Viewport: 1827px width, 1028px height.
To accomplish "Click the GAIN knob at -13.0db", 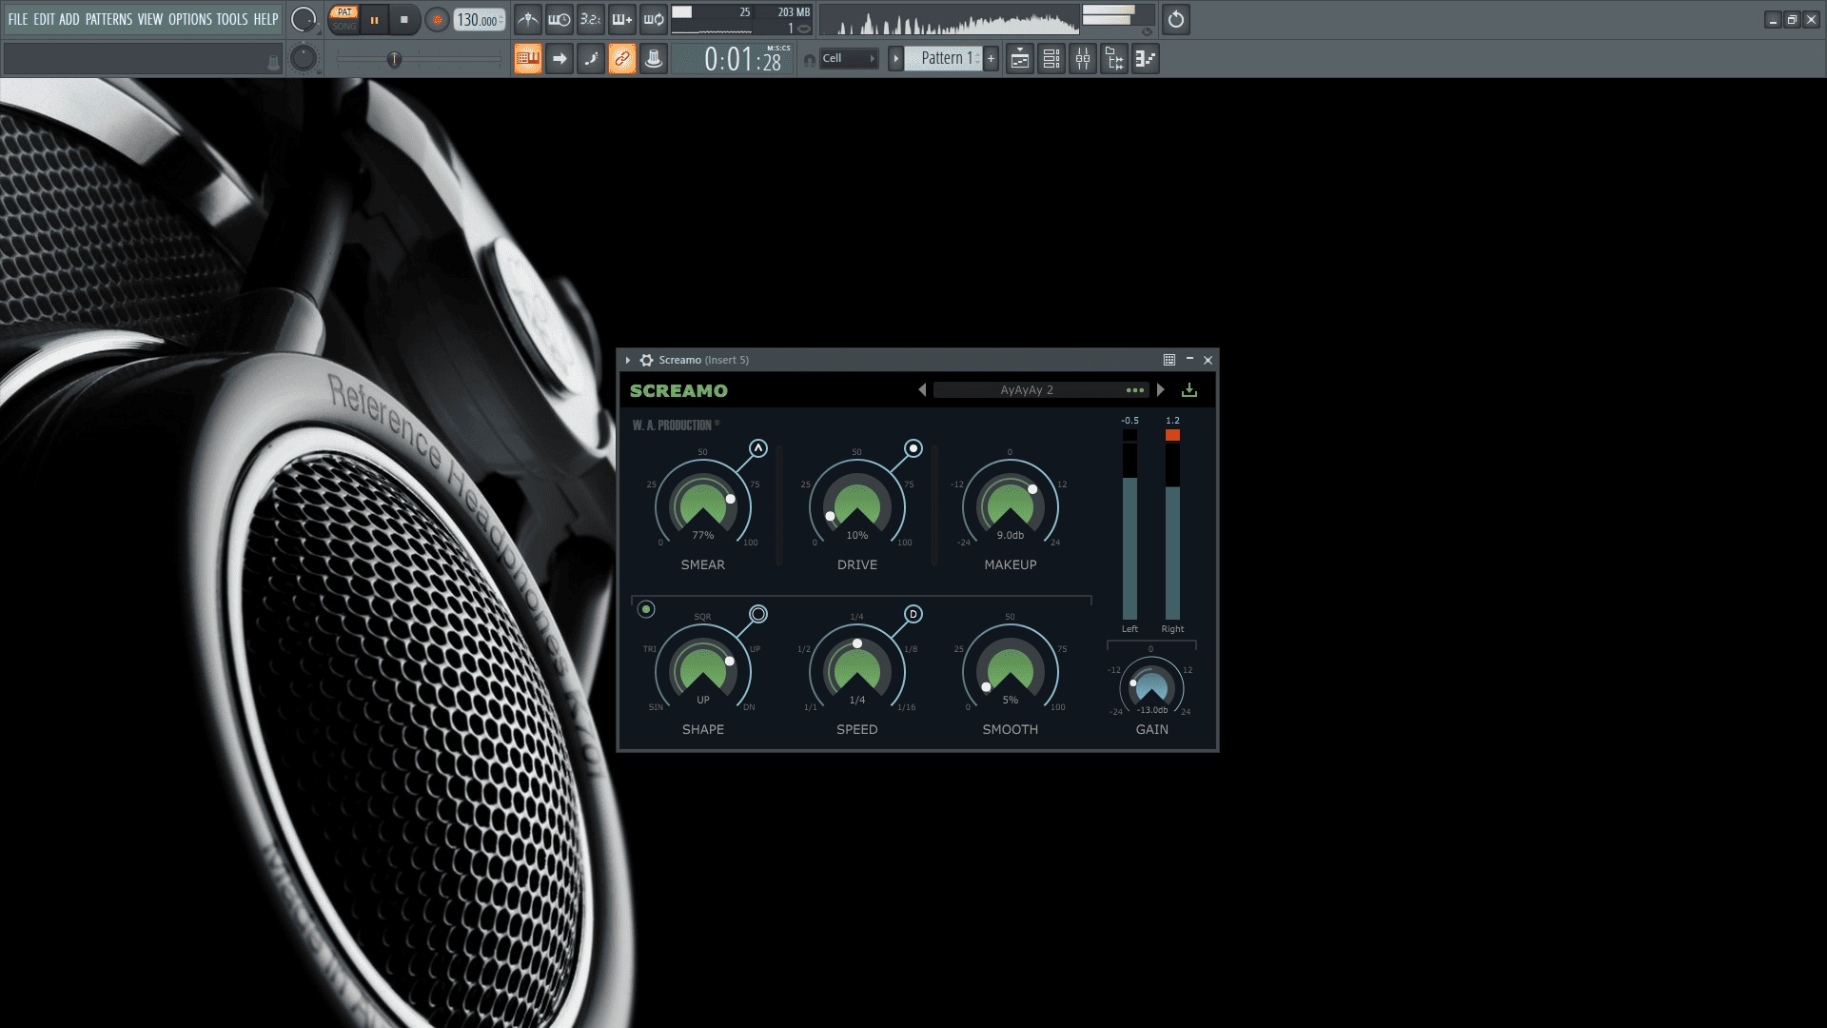I will tap(1151, 686).
